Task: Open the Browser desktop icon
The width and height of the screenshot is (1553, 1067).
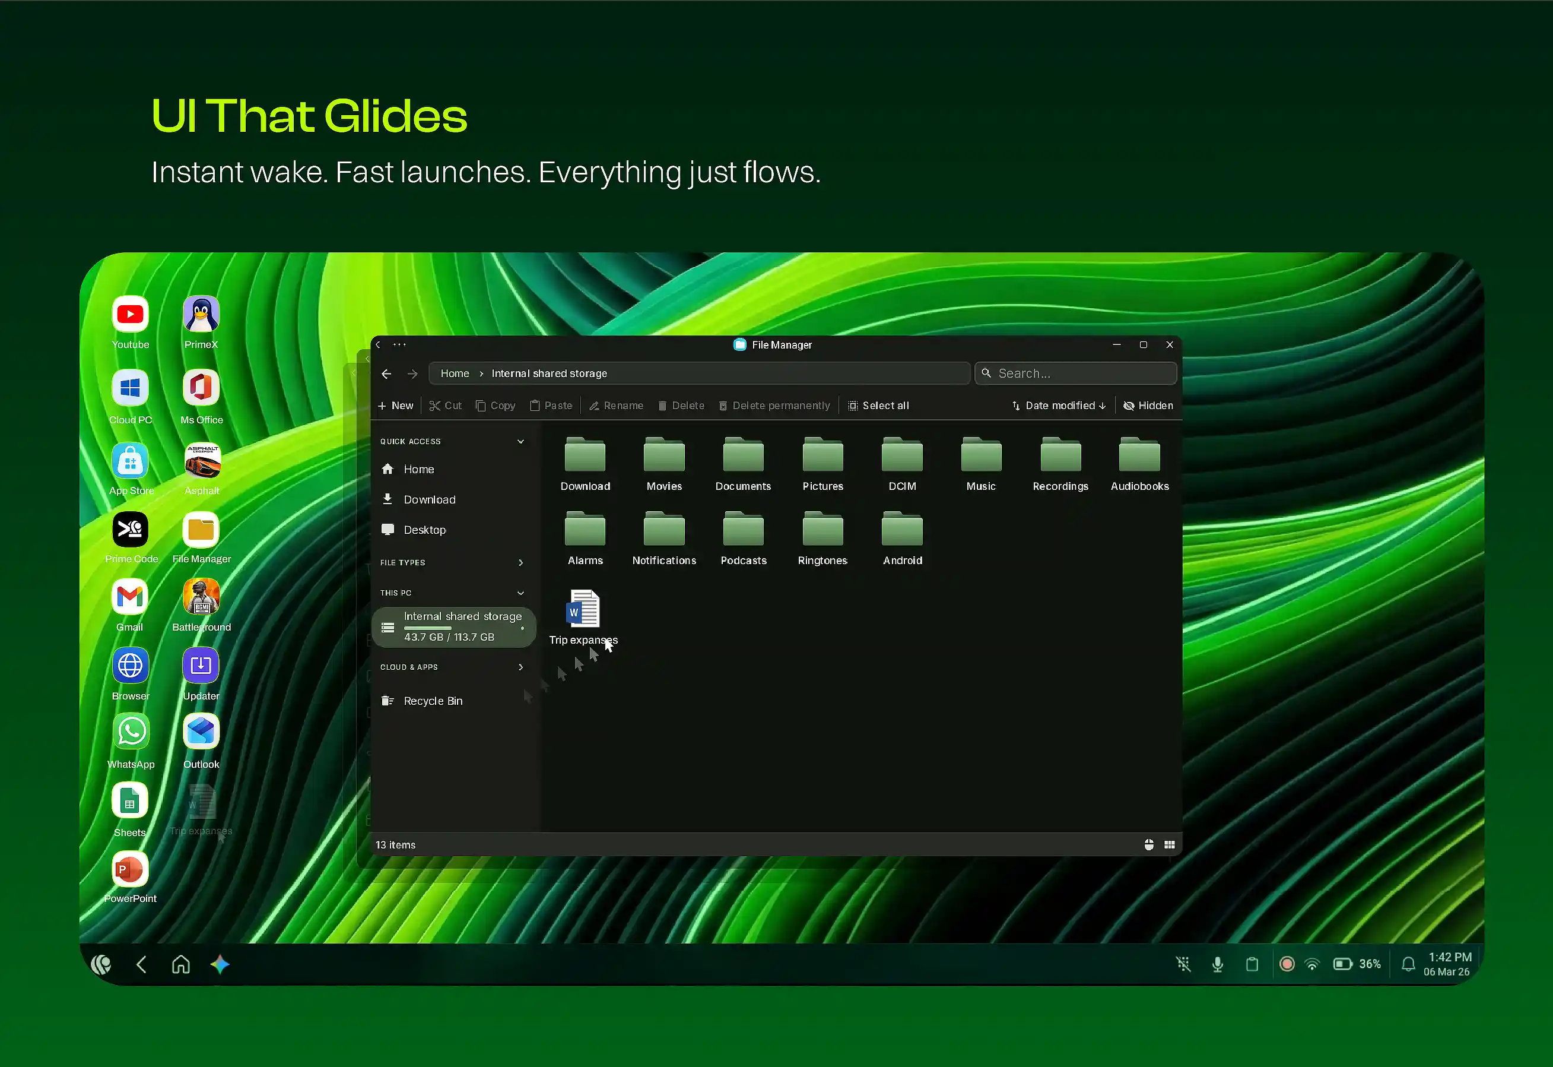Action: click(131, 665)
